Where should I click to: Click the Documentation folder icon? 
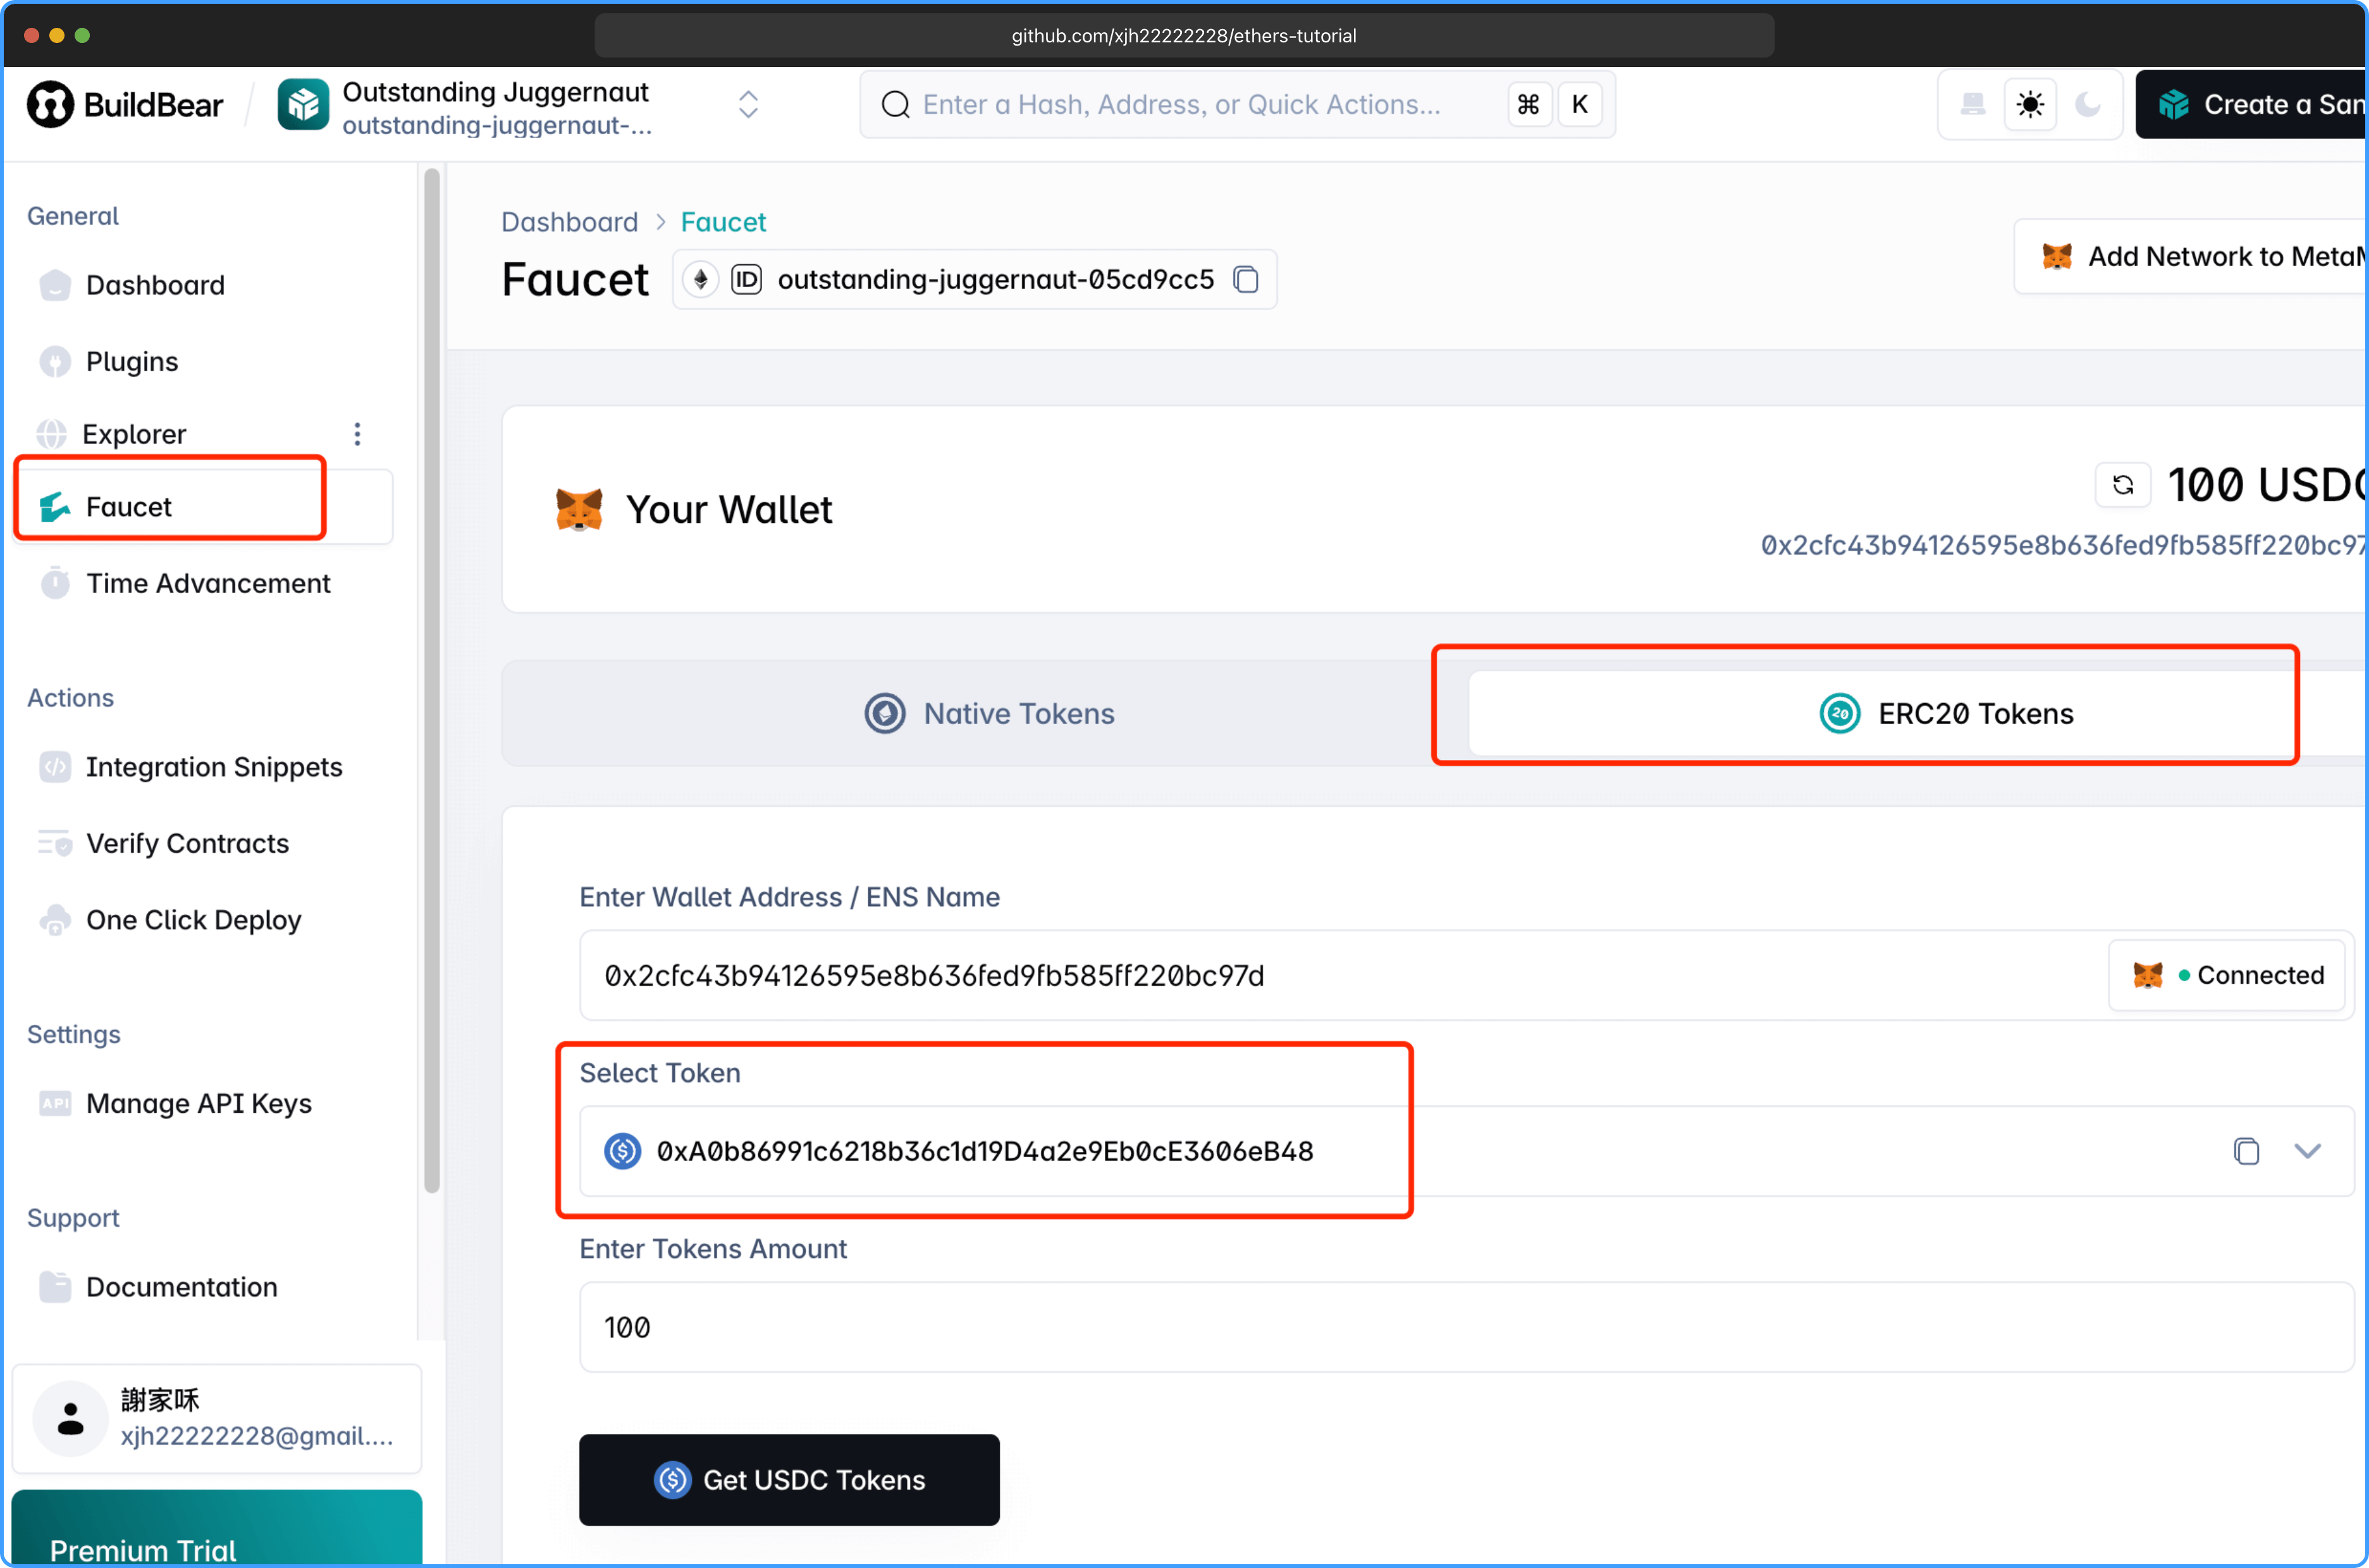coord(55,1287)
